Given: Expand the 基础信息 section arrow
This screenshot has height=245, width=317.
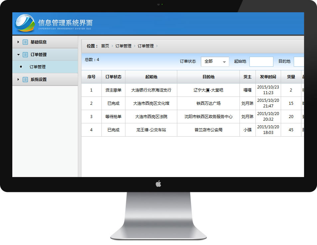Looking at the screenshot, I should [x=18, y=42].
